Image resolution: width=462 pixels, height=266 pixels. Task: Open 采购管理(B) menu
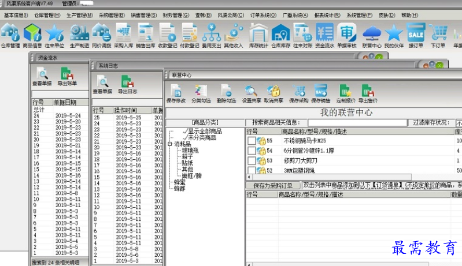[x=112, y=15]
